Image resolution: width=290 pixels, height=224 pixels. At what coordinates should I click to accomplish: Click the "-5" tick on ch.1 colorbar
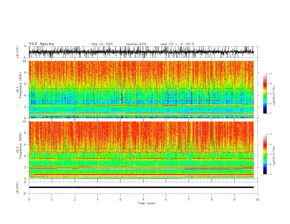(x=270, y=94)
